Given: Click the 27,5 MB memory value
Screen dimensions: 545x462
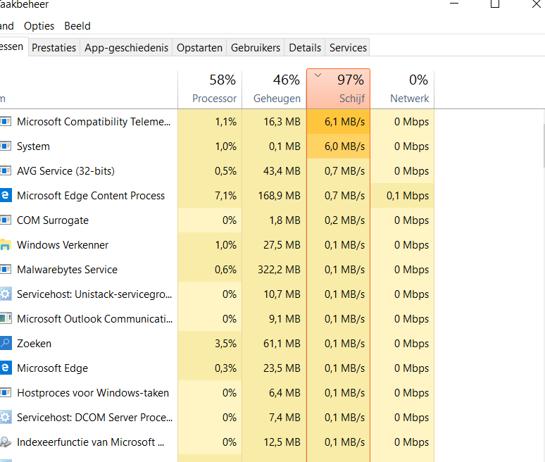Looking at the screenshot, I should click(x=282, y=244).
